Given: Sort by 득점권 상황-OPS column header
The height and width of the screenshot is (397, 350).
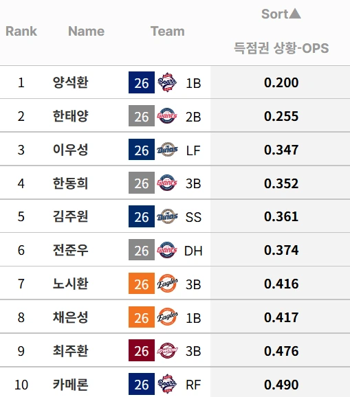Looking at the screenshot, I should point(281,48).
